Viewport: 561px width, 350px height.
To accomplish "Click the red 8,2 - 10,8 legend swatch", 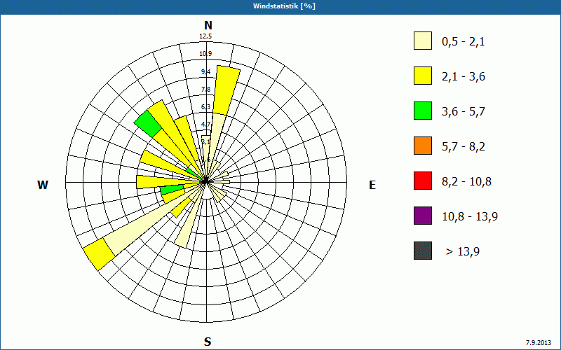I will pos(423,181).
